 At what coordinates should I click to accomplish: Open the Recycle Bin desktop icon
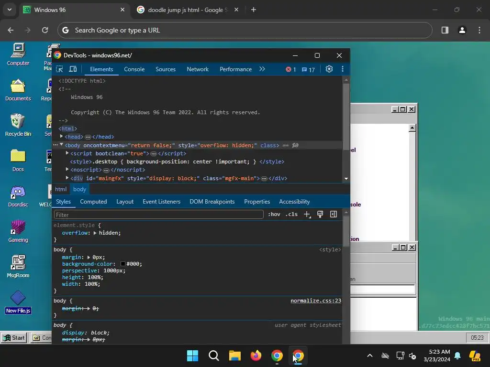(18, 125)
